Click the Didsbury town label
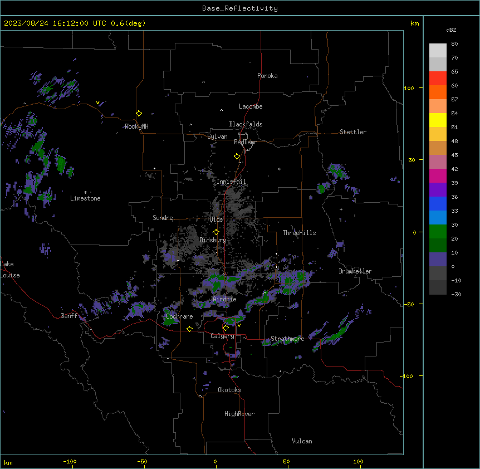This screenshot has width=480, height=469. [x=213, y=240]
